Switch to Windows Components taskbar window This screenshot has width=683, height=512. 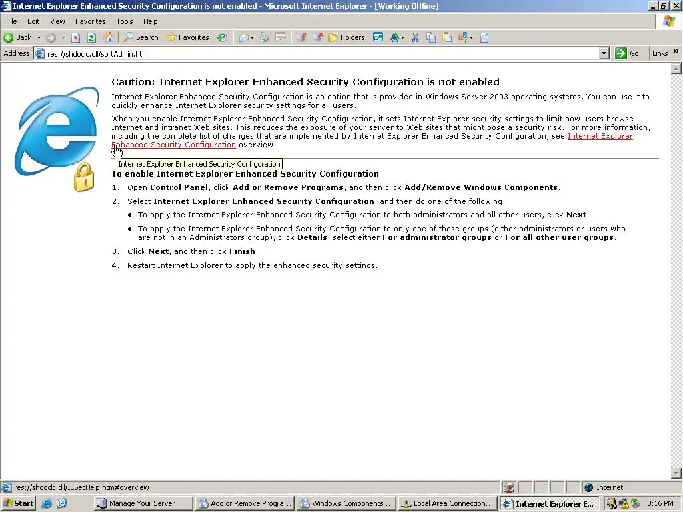tap(346, 503)
